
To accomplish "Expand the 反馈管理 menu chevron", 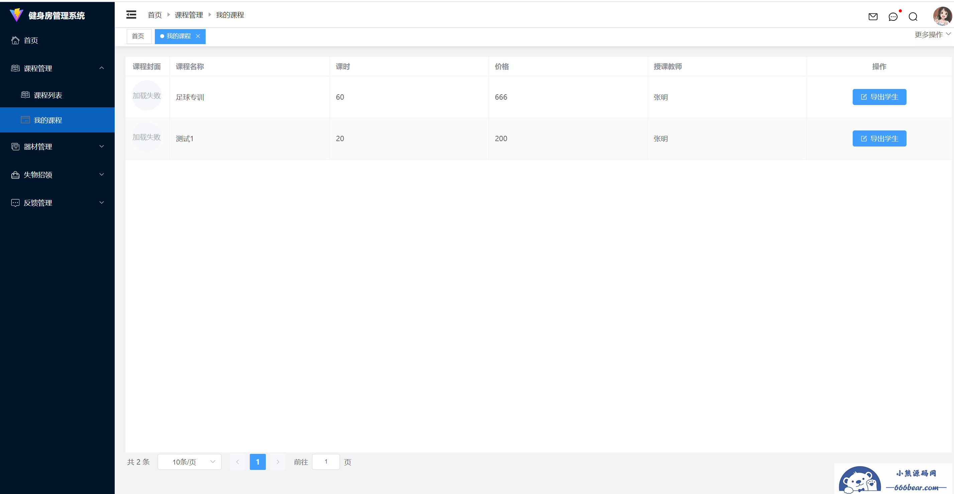I will pos(101,203).
